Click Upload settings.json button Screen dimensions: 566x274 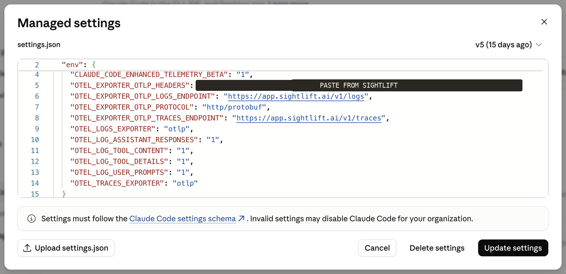click(66, 248)
